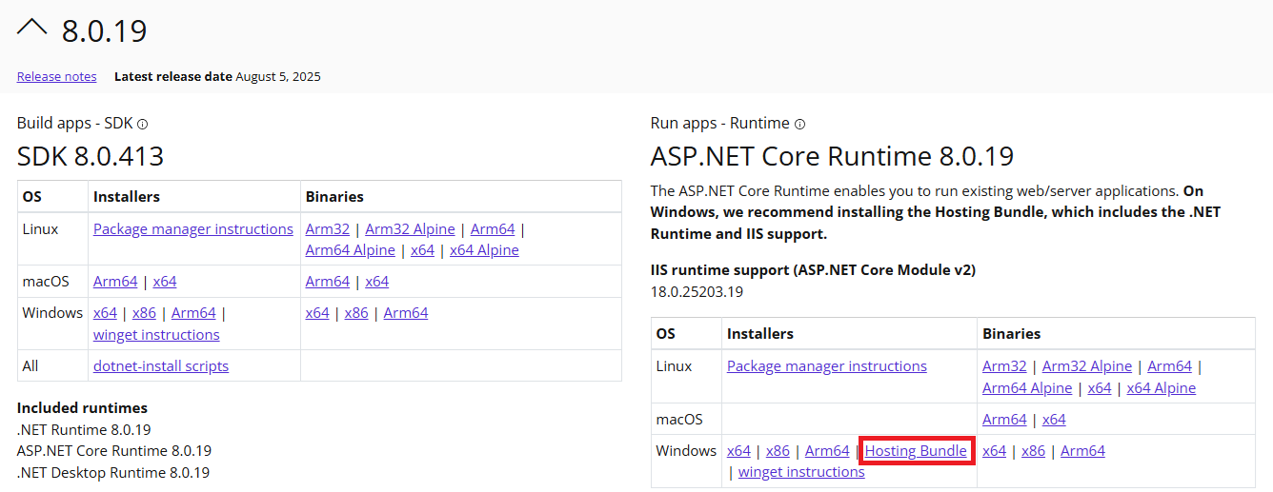Click info icon beside Run apps - Runtime
1273x492 pixels.
click(x=799, y=124)
